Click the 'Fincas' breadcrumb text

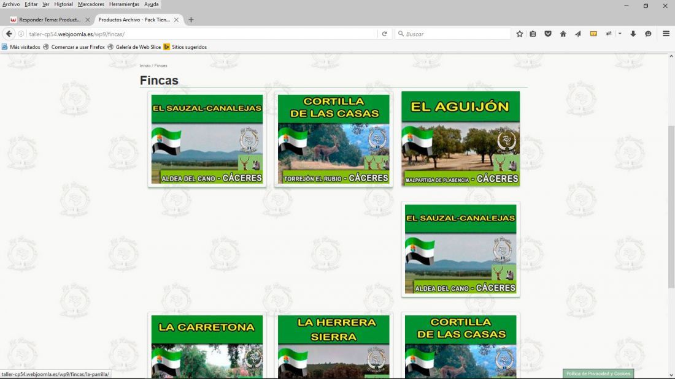point(161,66)
